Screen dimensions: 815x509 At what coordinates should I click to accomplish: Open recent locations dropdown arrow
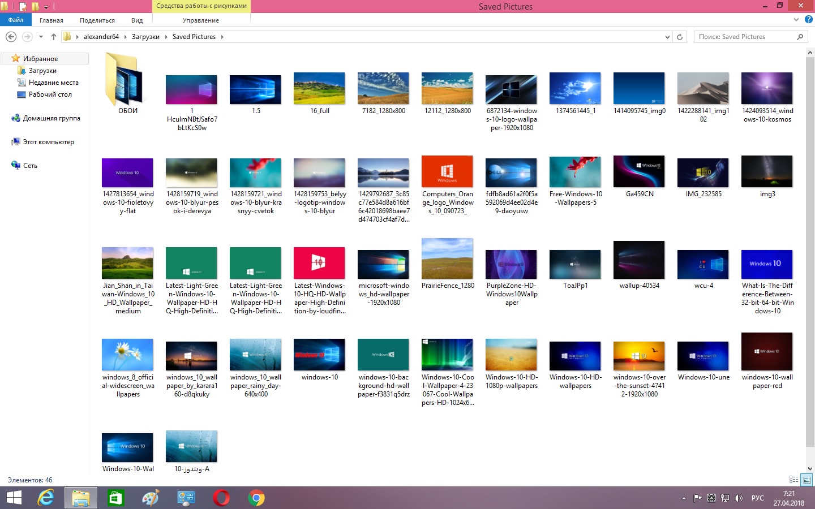point(41,37)
